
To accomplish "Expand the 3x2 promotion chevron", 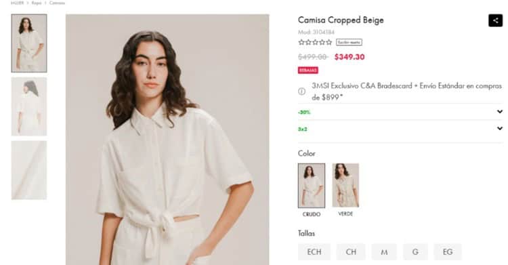I will 500,129.
